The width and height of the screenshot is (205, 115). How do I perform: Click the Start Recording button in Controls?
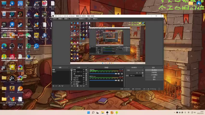[154, 73]
